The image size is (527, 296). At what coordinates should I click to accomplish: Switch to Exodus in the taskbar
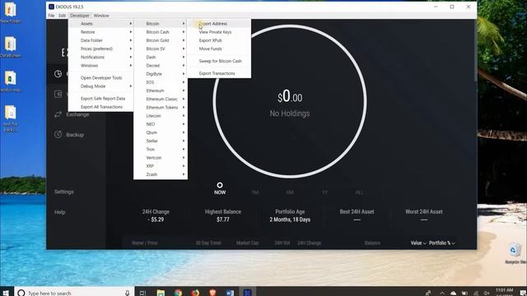247,293
